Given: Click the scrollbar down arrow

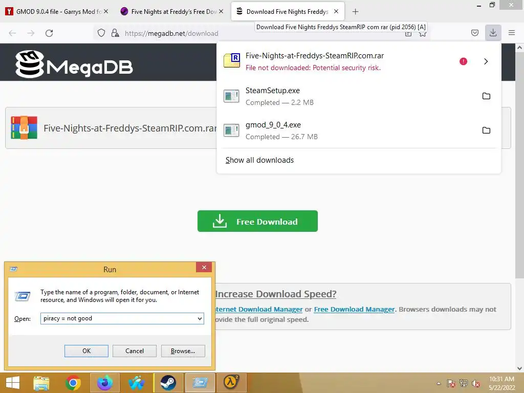Looking at the screenshot, I should [519, 368].
